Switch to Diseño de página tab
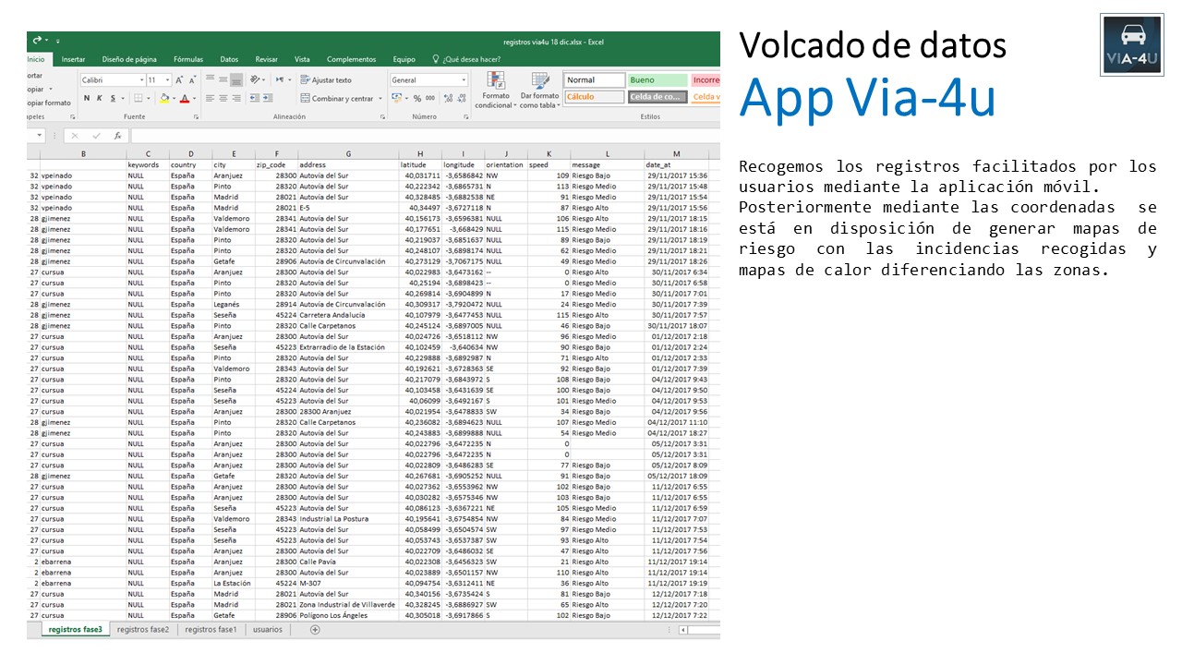Screen dimensions: 1182x665 click(x=129, y=59)
